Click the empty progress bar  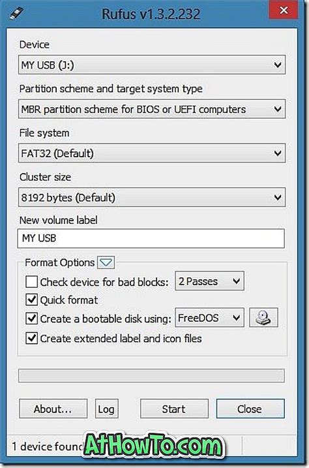(x=151, y=376)
